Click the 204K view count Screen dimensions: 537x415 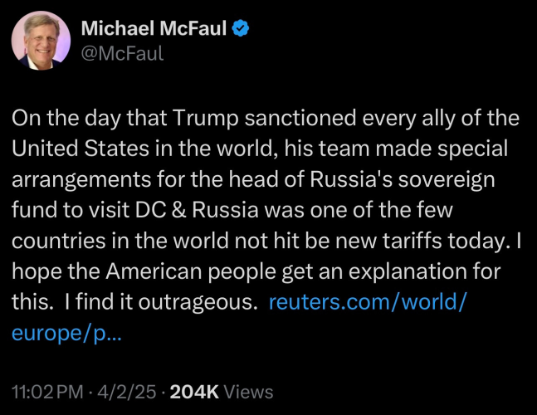194,391
